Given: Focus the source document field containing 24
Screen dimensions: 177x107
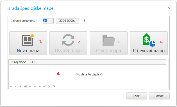Looking at the screenshot, I should point(48,21).
